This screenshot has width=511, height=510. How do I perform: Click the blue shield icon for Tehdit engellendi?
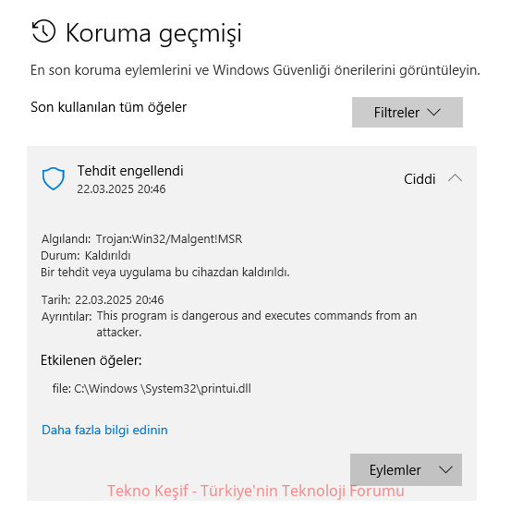[x=54, y=178]
